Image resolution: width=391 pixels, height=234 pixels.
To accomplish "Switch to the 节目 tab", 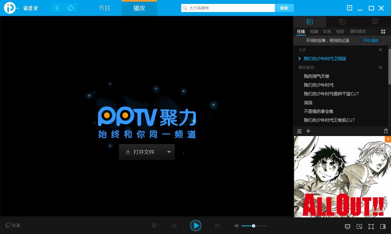I will pyautogui.click(x=104, y=8).
